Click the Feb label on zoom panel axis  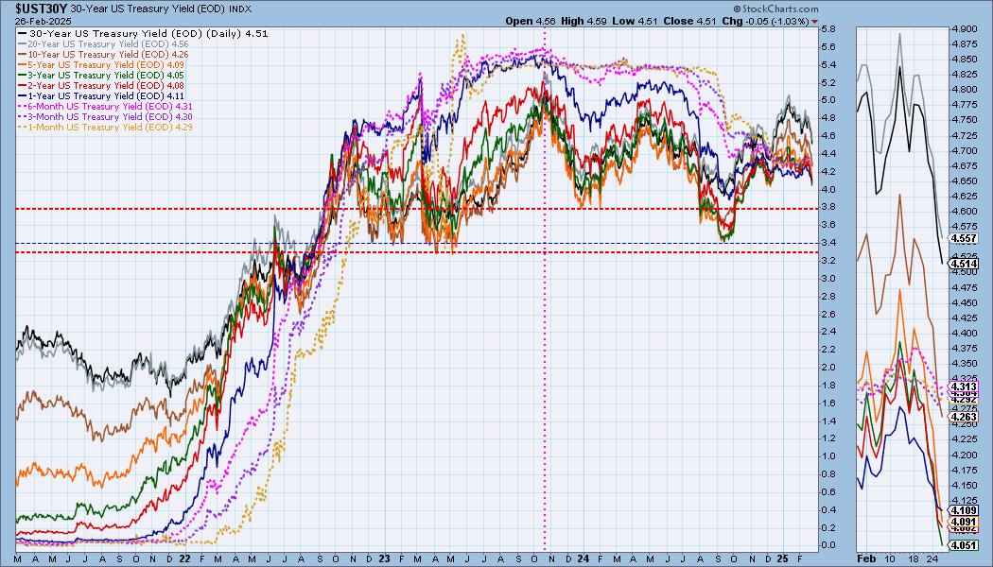click(865, 559)
